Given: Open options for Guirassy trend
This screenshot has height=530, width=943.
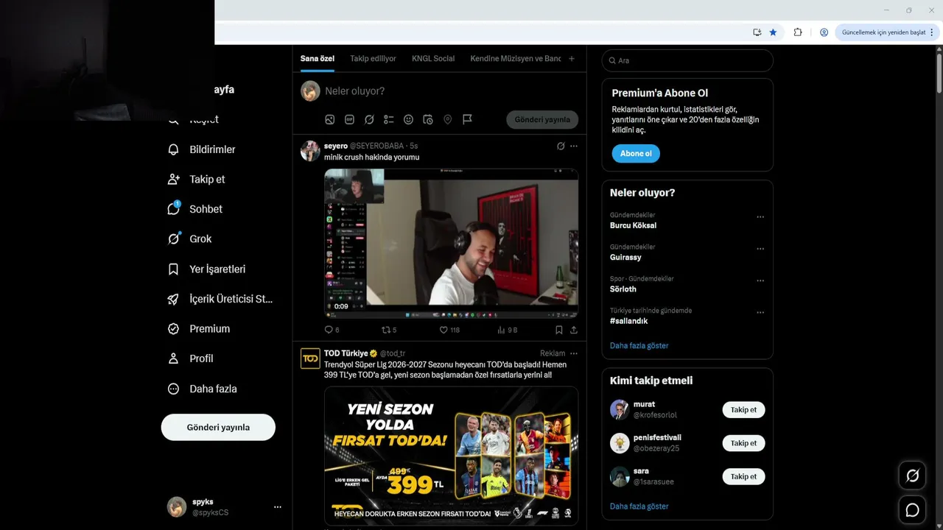Looking at the screenshot, I should coord(760,249).
